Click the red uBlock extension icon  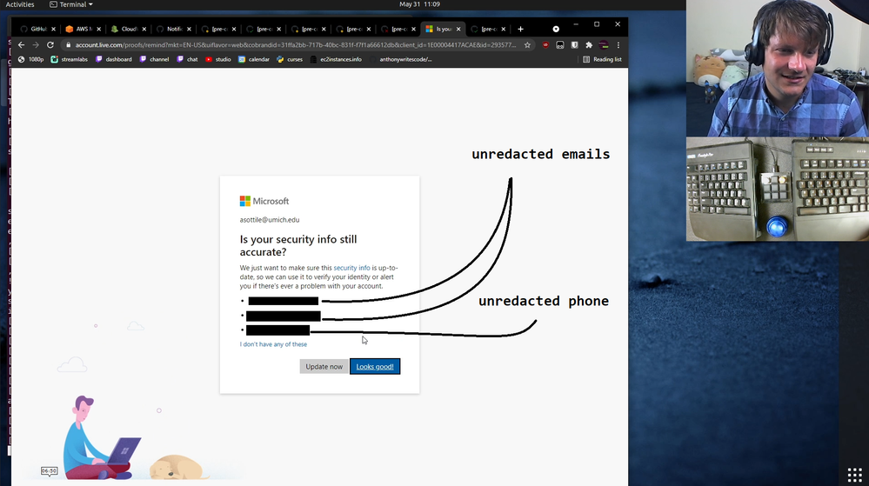[x=546, y=45]
